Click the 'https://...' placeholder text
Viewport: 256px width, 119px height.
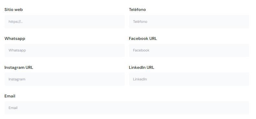[x=16, y=22]
